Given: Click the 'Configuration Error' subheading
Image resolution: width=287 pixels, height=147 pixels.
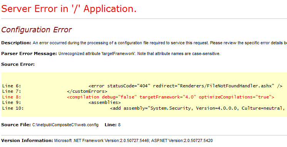Looking at the screenshot, I should coord(37,30).
